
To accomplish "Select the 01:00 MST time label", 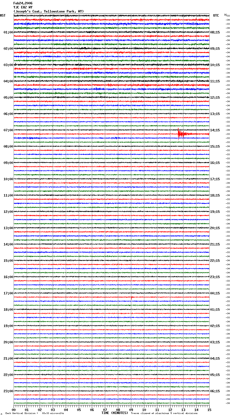I will pyautogui.click(x=8, y=32).
